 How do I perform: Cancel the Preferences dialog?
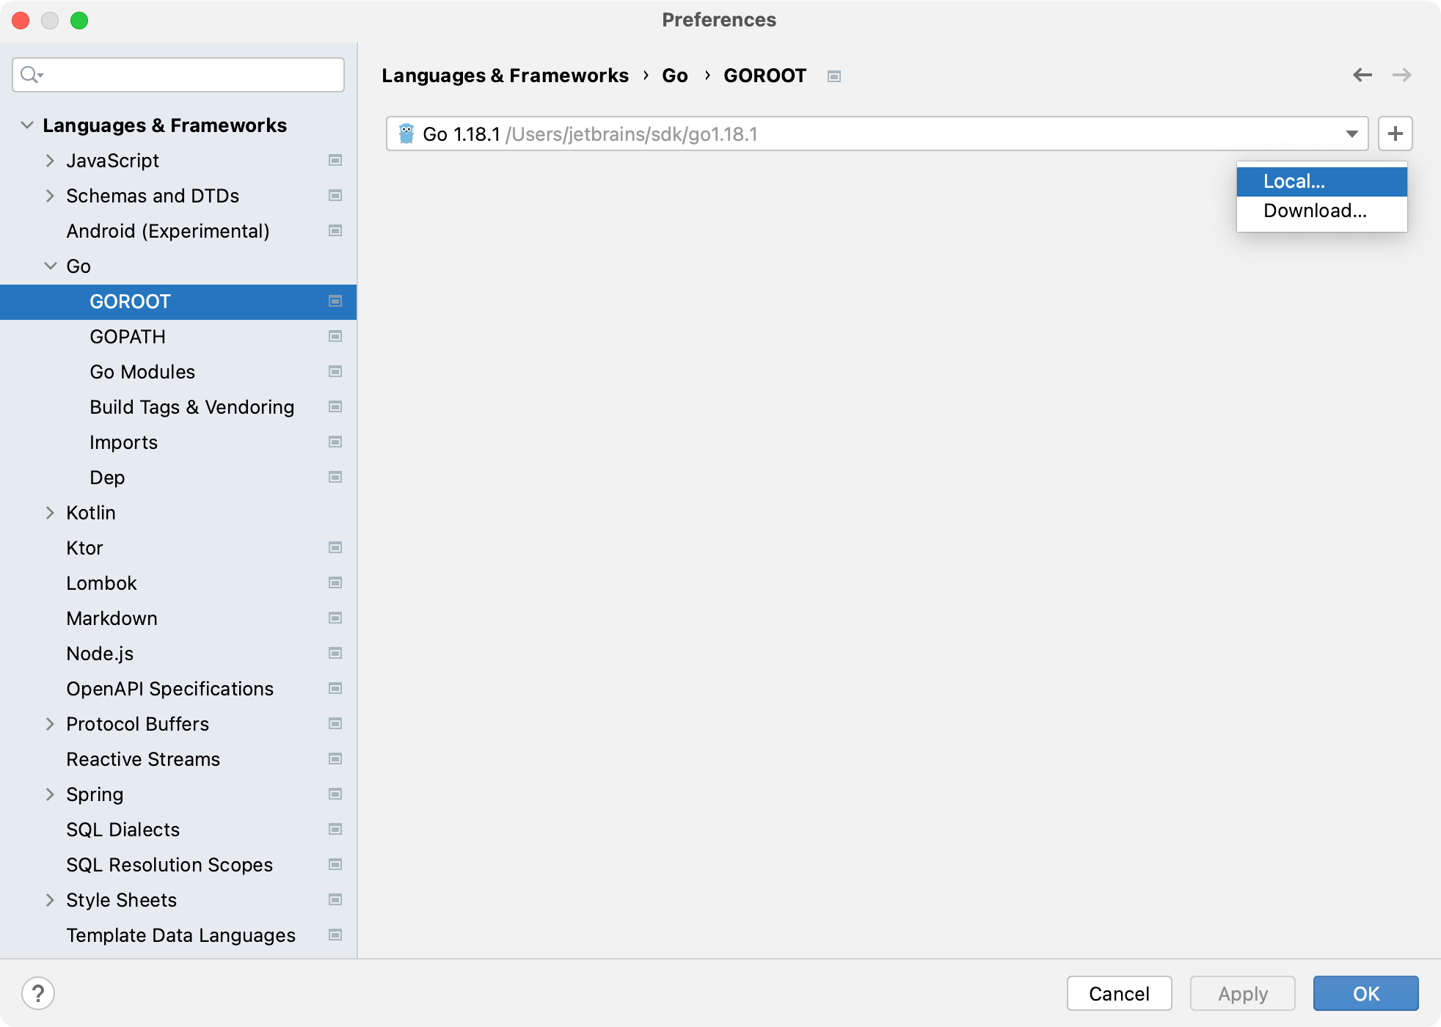click(x=1118, y=993)
